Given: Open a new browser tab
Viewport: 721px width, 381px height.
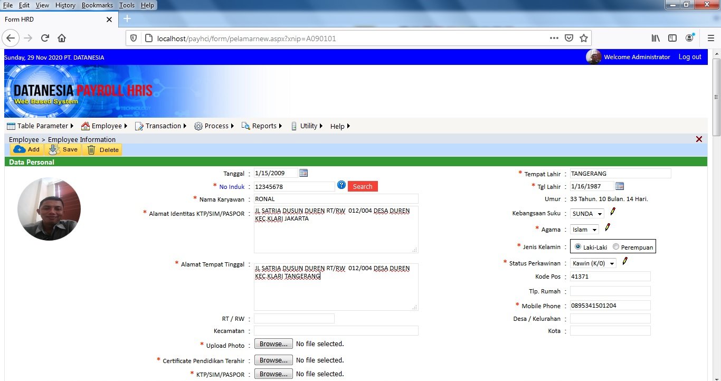Looking at the screenshot, I should coord(127,19).
